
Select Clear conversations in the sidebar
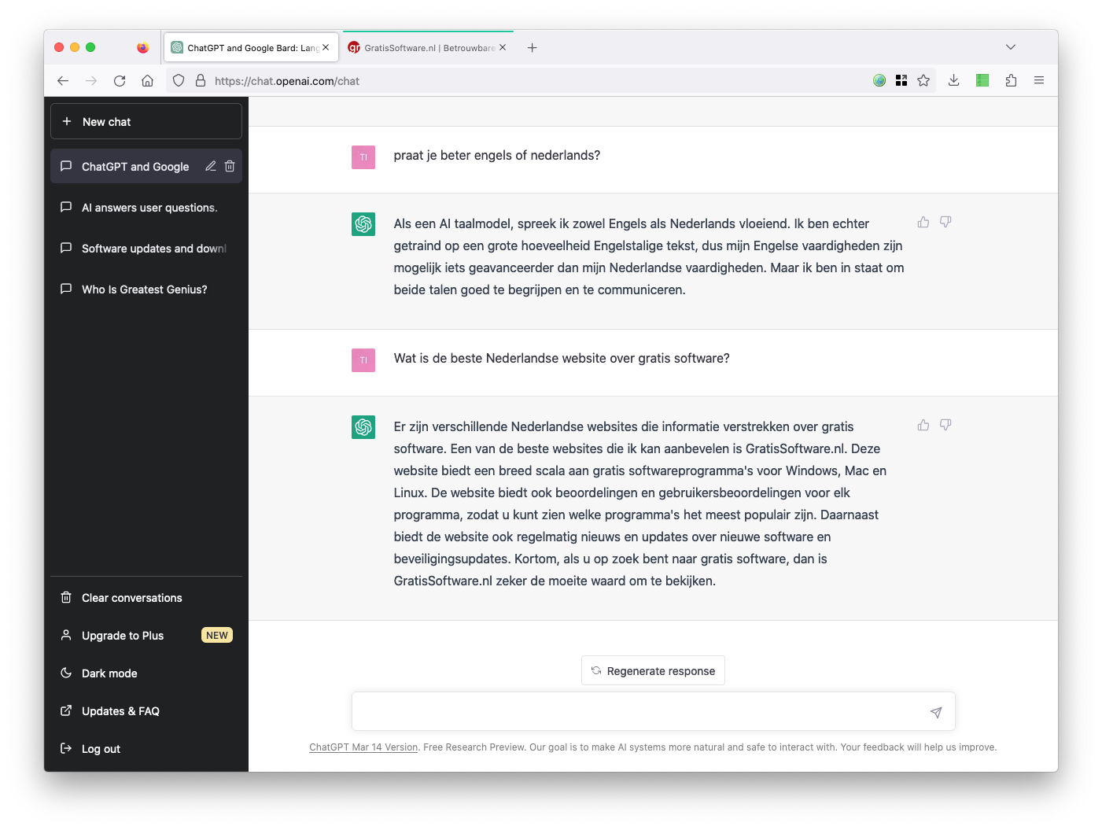[131, 598]
